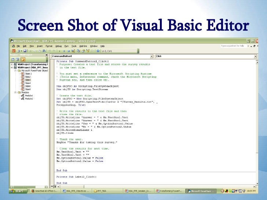Open the Run menu
The height and width of the screenshot is (200, 267).
tap(66, 46)
